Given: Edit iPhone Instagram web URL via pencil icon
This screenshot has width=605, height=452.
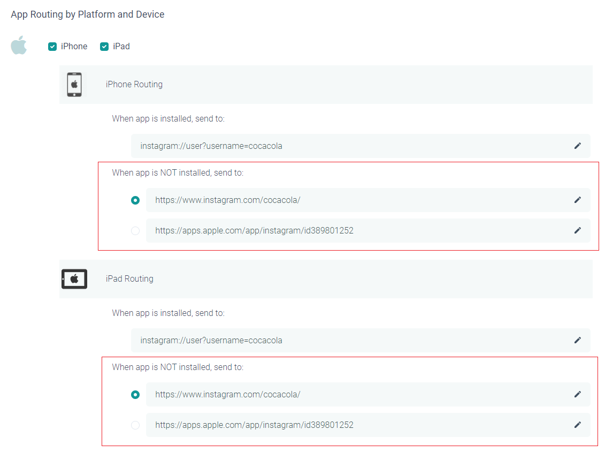Looking at the screenshot, I should 578,200.
